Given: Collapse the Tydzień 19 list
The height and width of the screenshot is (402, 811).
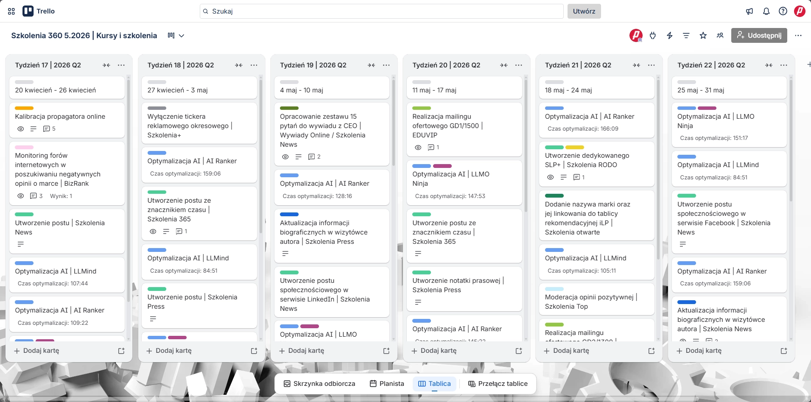Looking at the screenshot, I should (372, 65).
